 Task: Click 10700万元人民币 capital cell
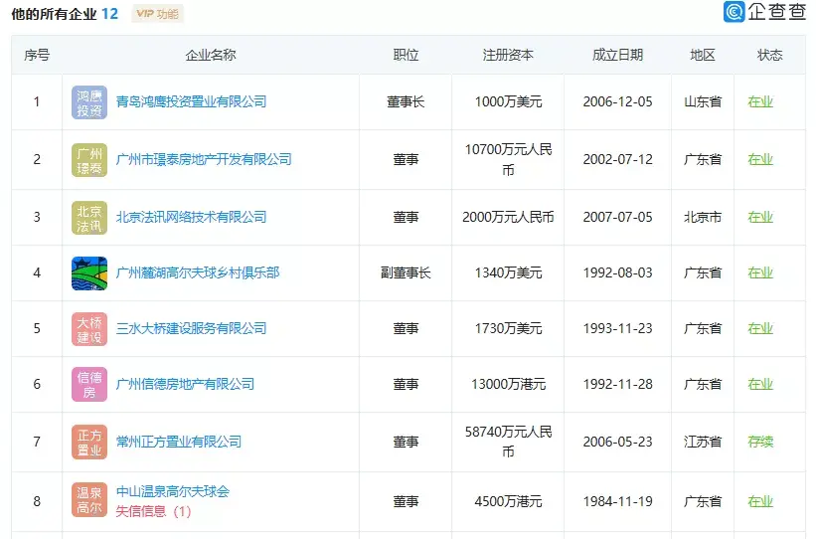coord(508,159)
